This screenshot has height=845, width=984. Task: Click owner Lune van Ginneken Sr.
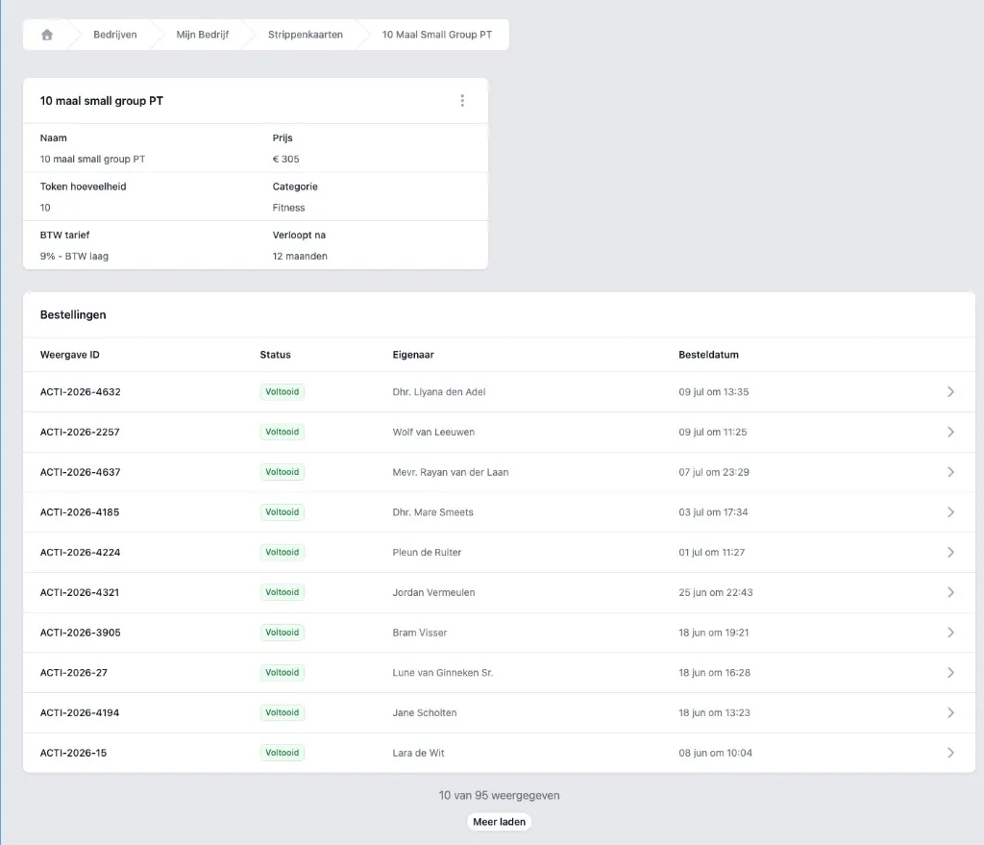(x=442, y=672)
